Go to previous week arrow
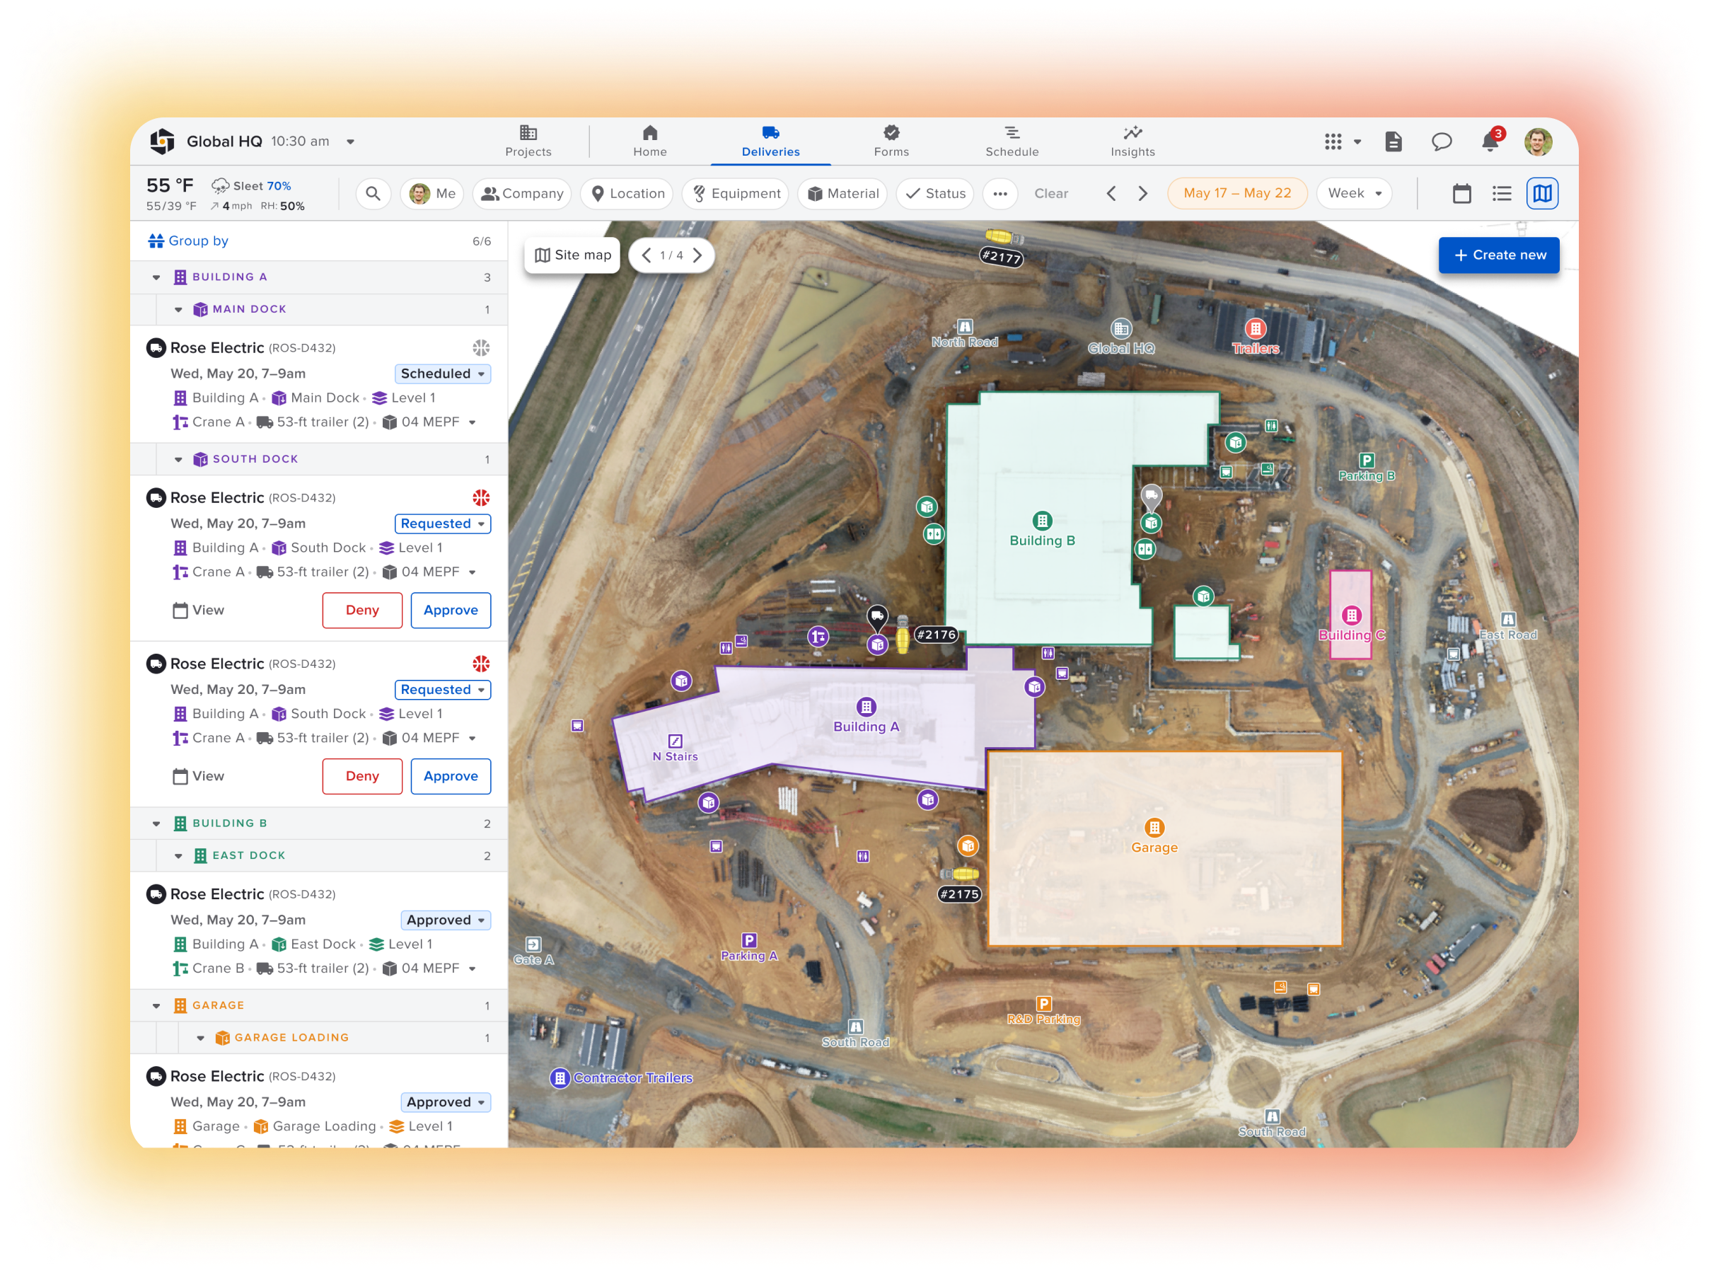1709x1272 pixels. (x=1111, y=194)
